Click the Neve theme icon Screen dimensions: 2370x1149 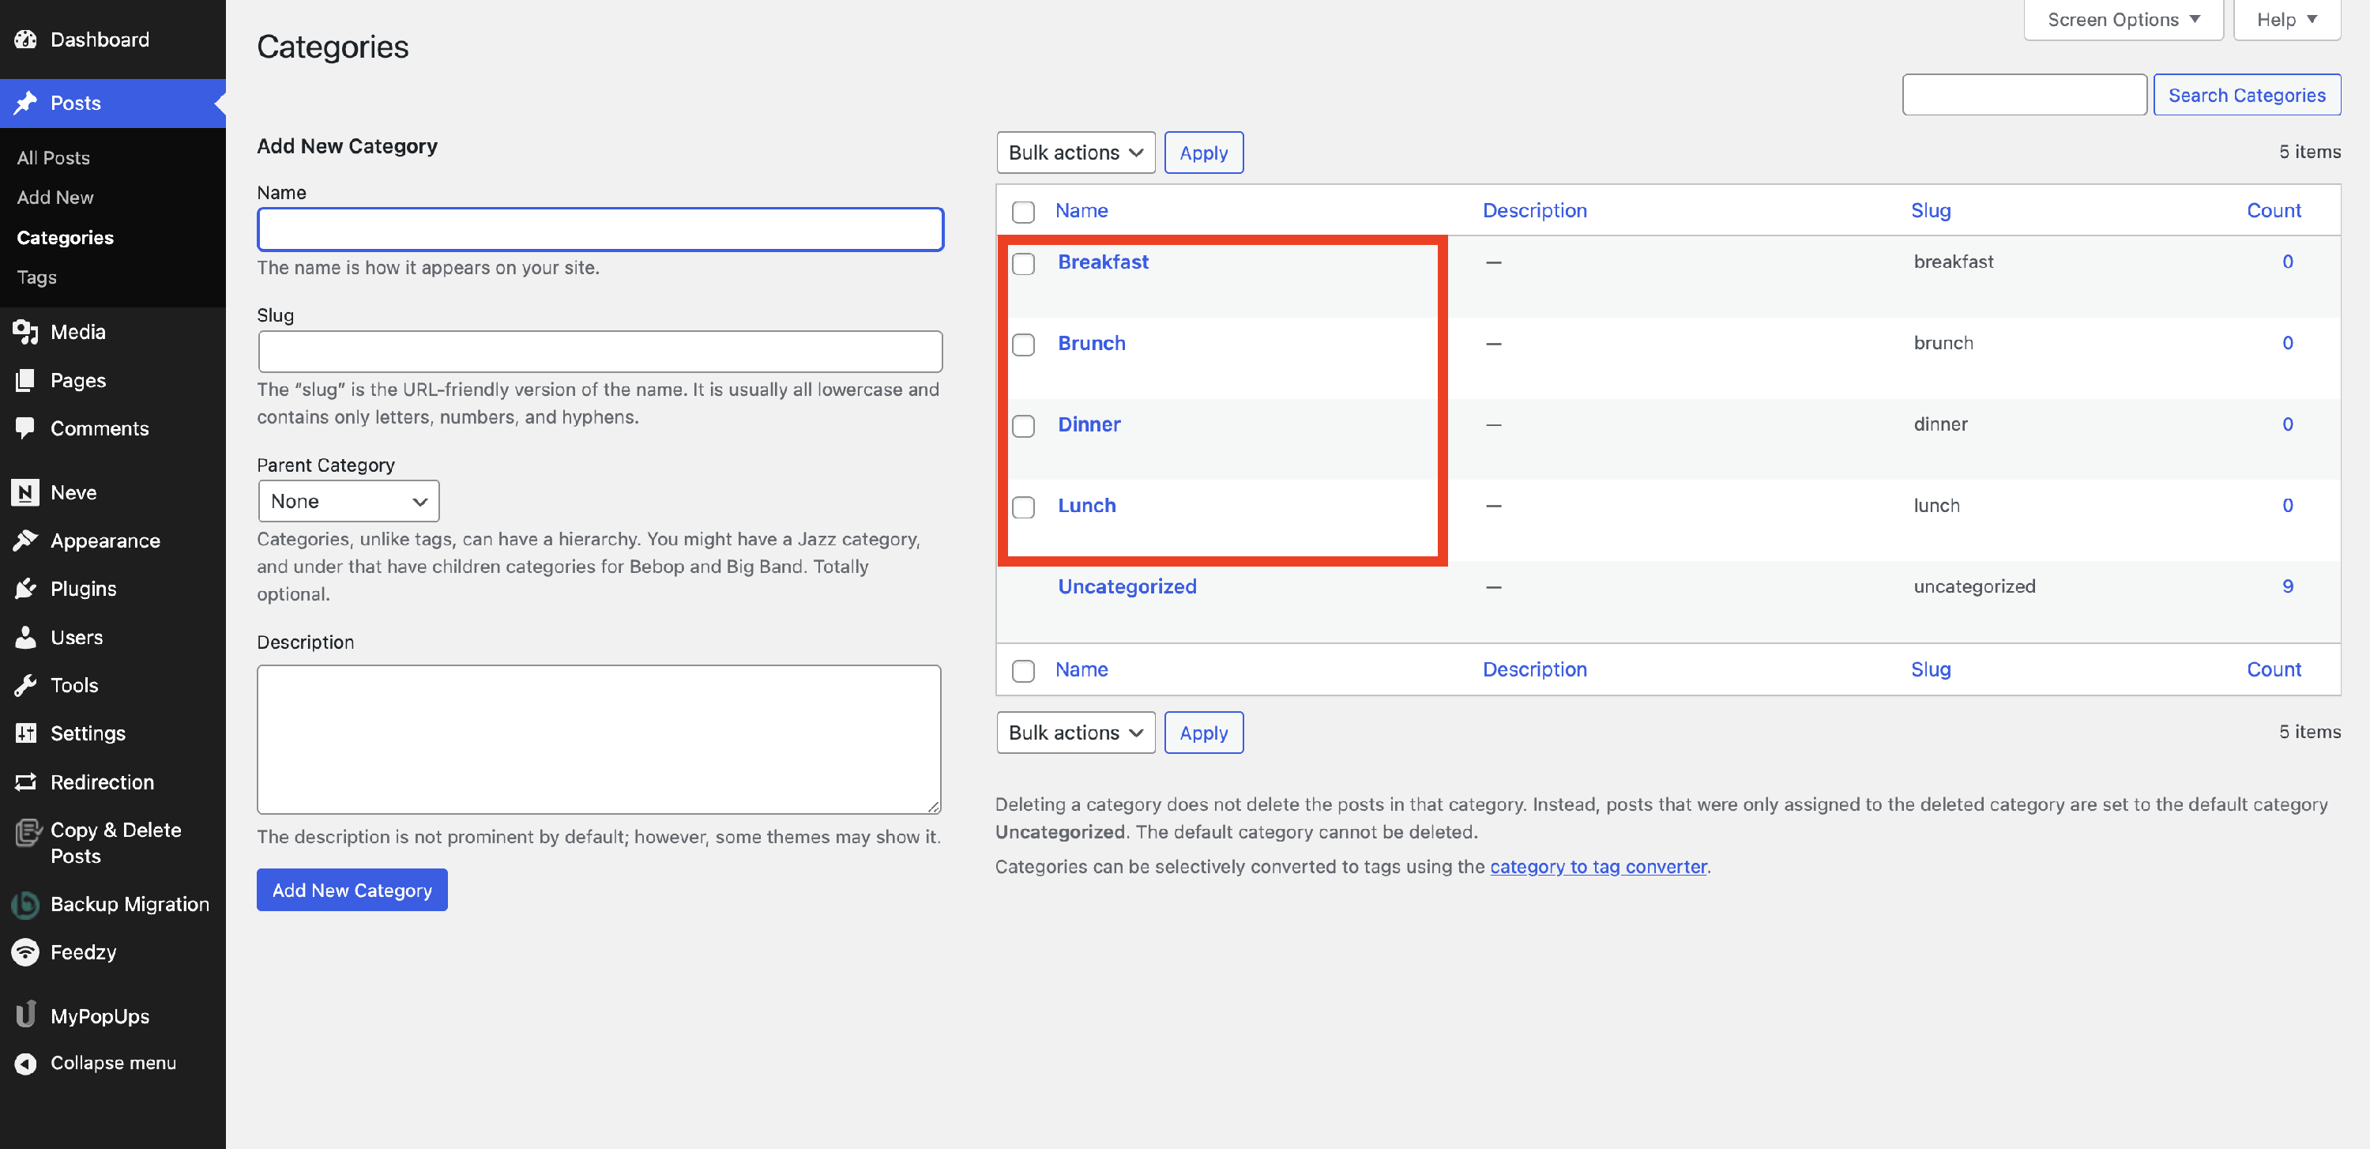[26, 492]
